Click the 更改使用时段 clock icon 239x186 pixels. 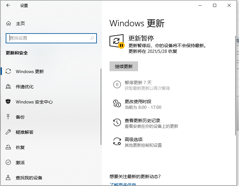click(117, 104)
